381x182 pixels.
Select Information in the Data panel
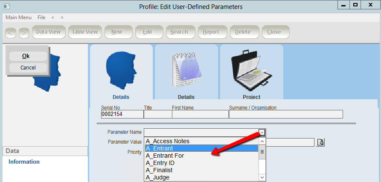pos(24,162)
